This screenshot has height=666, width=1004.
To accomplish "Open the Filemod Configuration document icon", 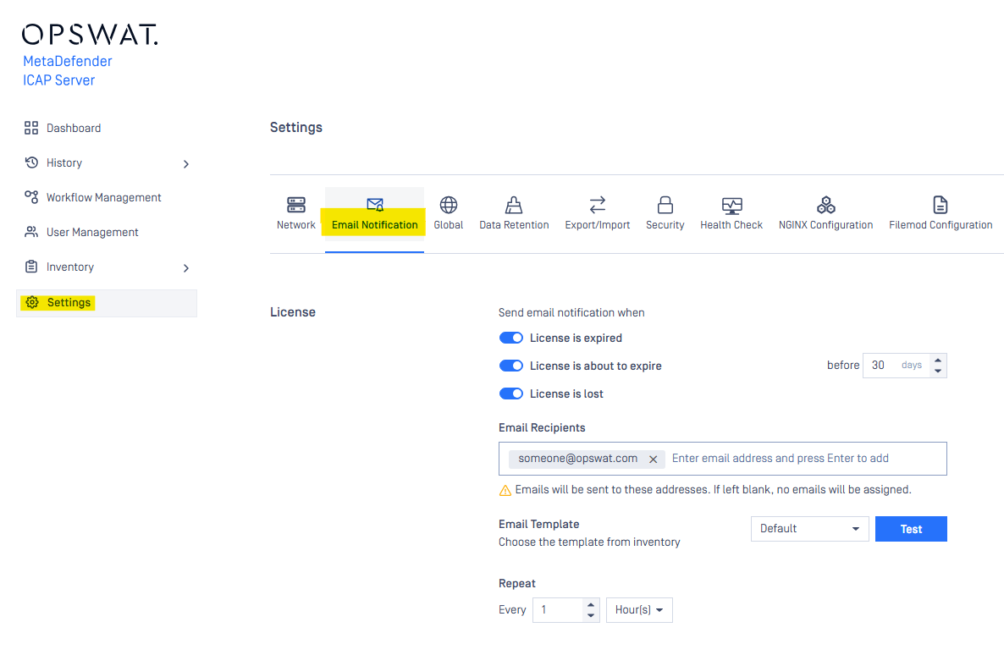I will pyautogui.click(x=940, y=205).
